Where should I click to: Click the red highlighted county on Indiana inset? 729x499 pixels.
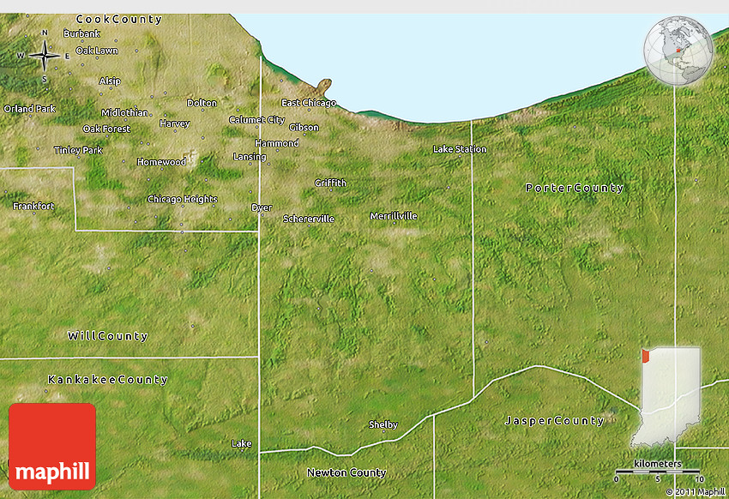click(x=645, y=355)
